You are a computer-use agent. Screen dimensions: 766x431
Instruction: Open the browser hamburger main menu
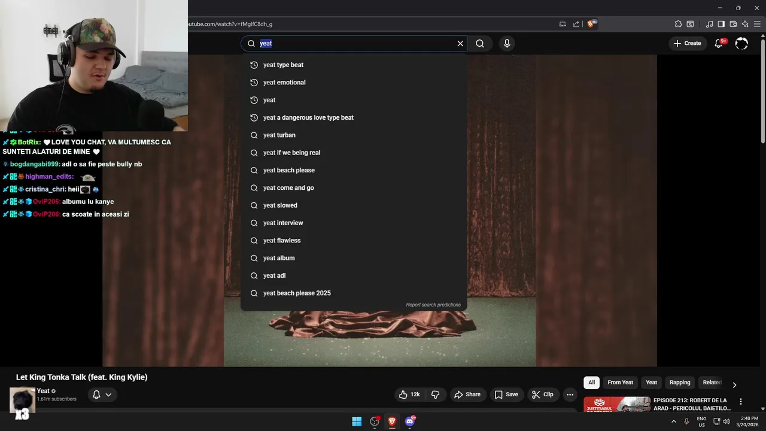757,24
